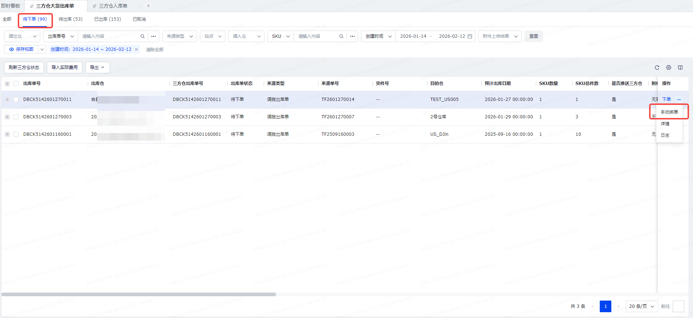
Task: Expand the 导出 export dropdown
Action: point(97,68)
